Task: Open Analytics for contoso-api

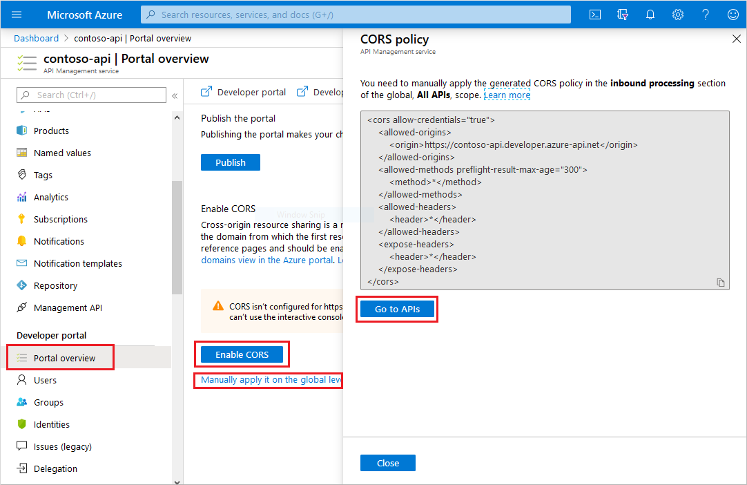Action: (x=51, y=197)
